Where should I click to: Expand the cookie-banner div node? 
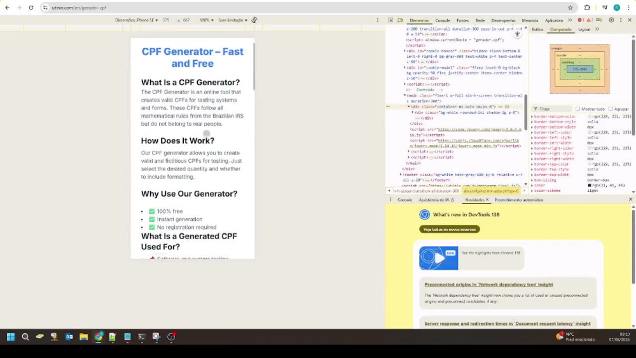click(x=404, y=51)
